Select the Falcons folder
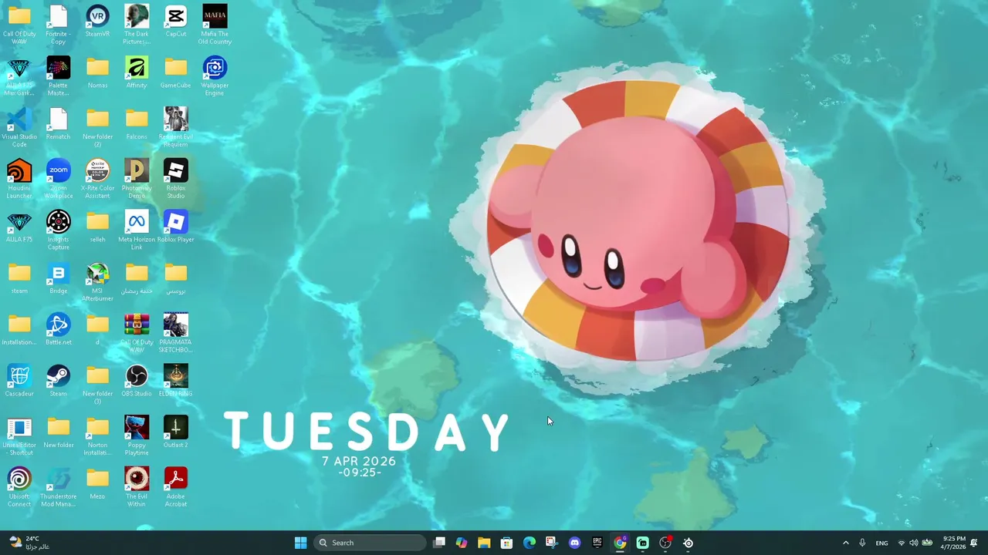The width and height of the screenshot is (988, 555). [x=137, y=124]
